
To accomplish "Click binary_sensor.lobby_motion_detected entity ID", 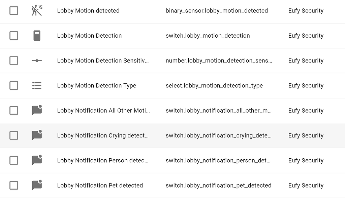I will pyautogui.click(x=216, y=10).
